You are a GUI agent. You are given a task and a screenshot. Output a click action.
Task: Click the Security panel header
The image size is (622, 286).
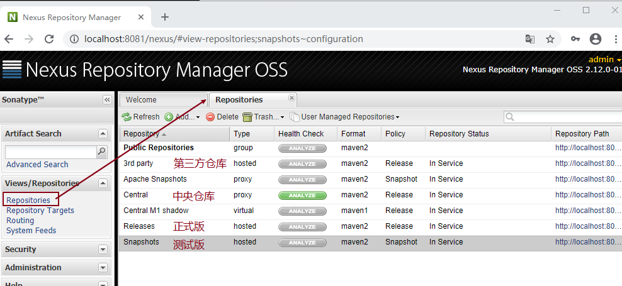(56, 250)
